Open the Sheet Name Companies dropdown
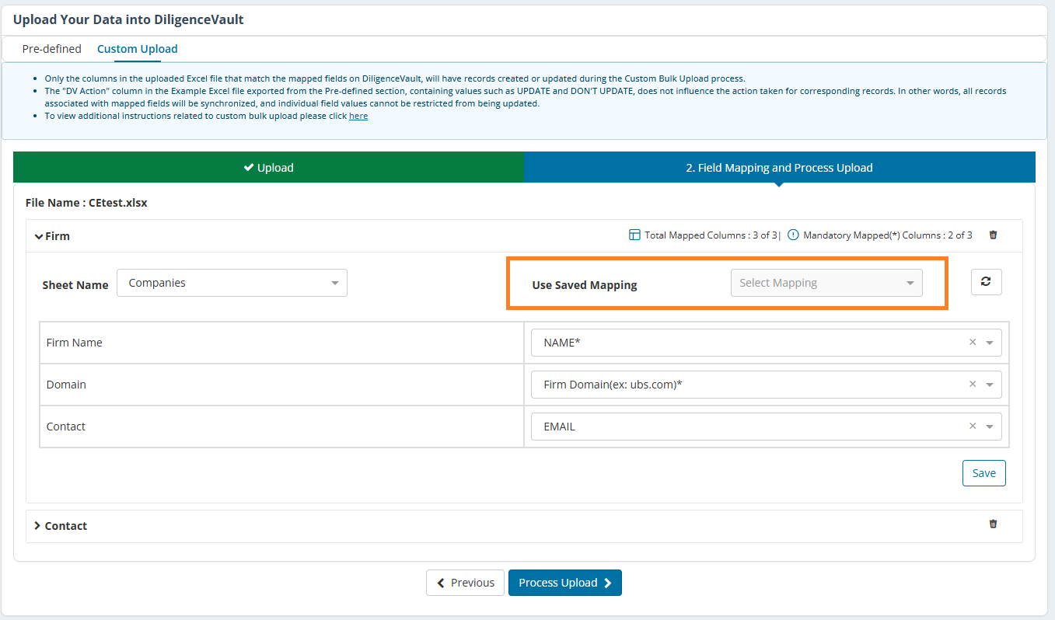The image size is (1055, 620). click(x=232, y=283)
